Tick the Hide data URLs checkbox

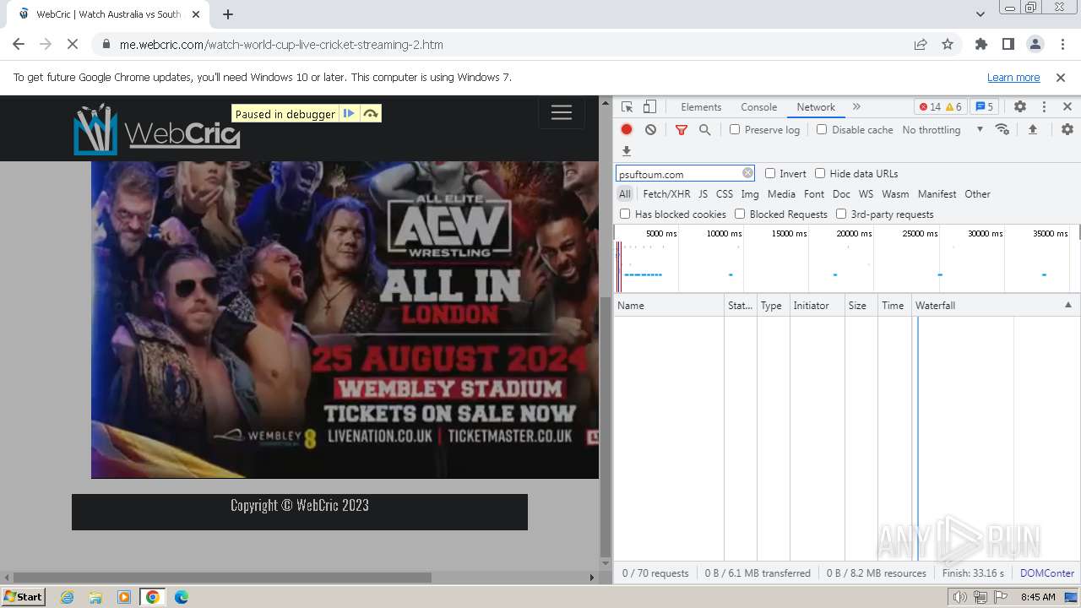pyautogui.click(x=820, y=173)
